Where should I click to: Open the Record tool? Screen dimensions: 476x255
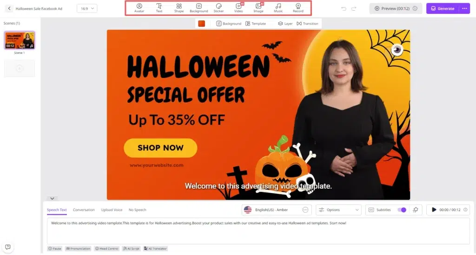[x=298, y=8]
